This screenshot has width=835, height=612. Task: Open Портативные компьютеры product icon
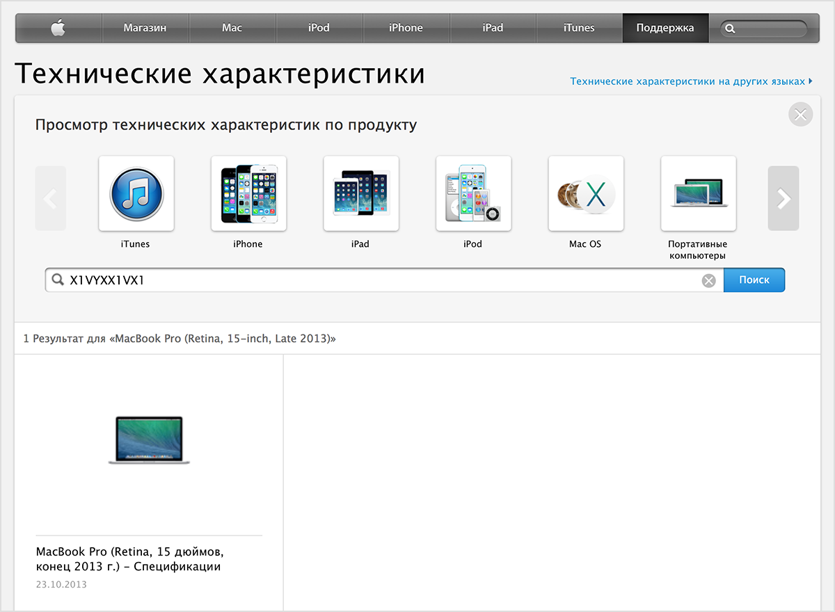point(698,193)
